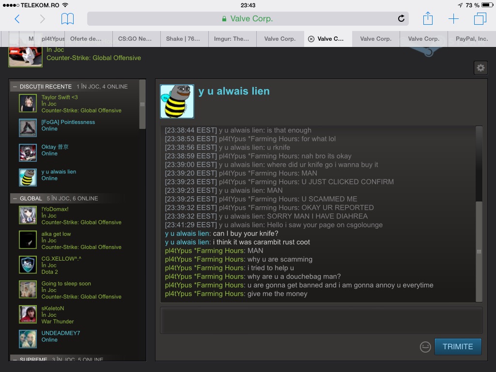Open the share sheet icon
This screenshot has height=372, width=496.
[x=427, y=19]
